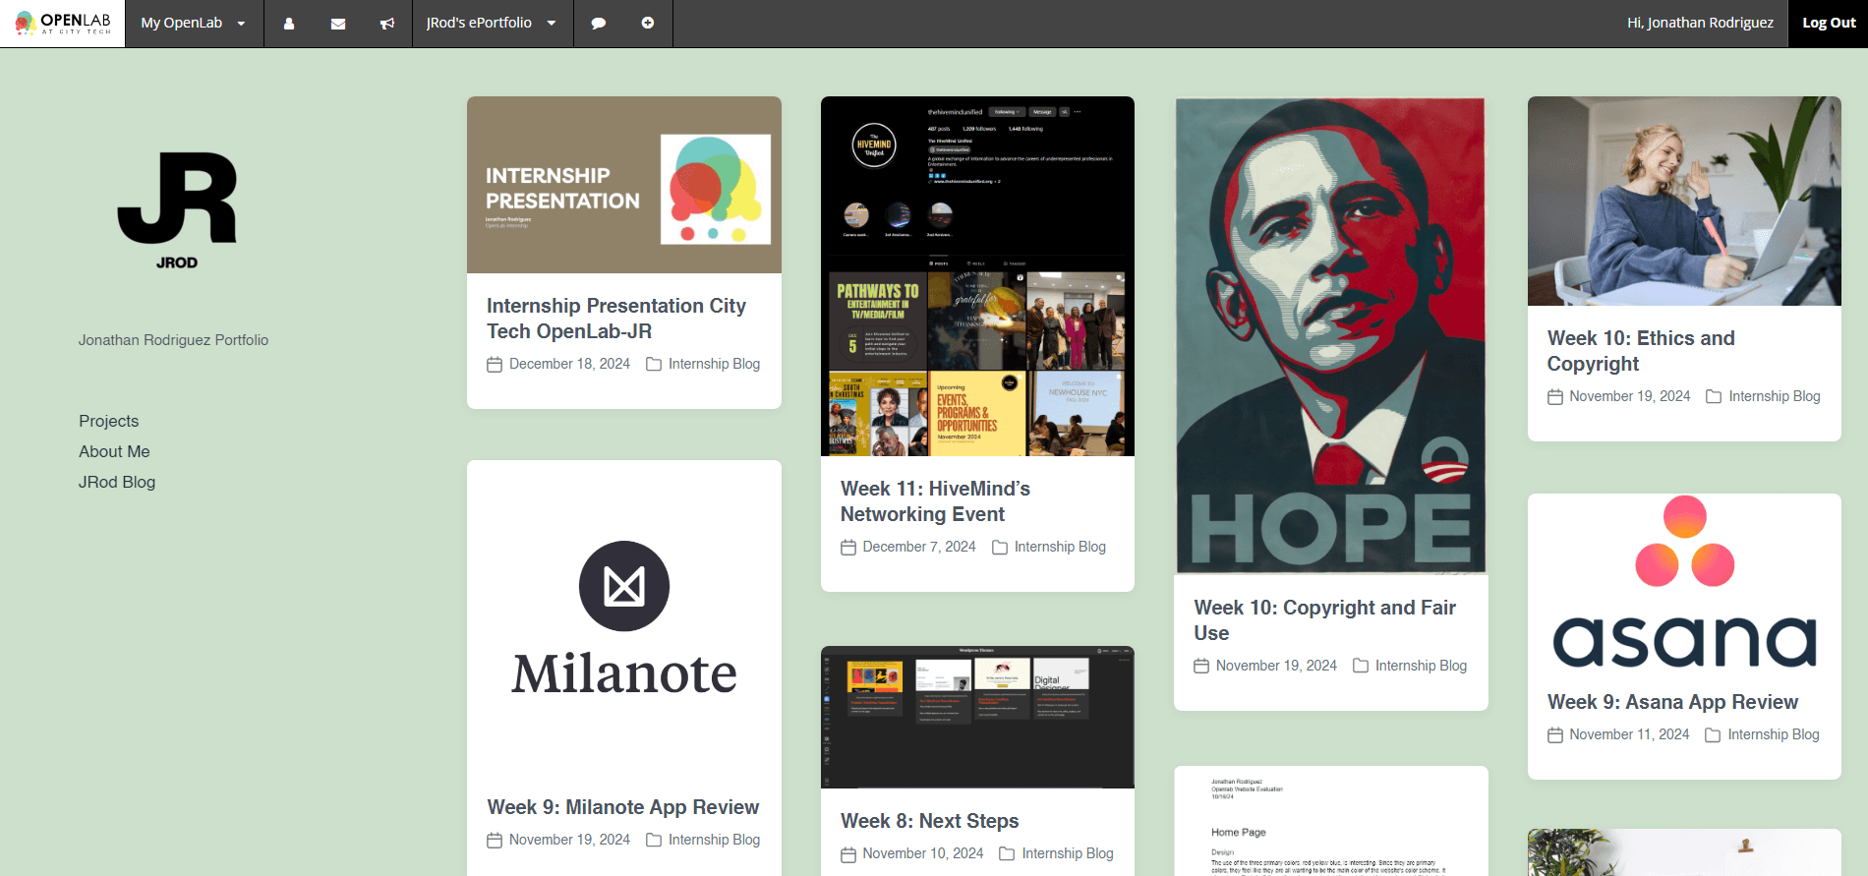Open Internship Blog under Copyright and Fair Use
1868x876 pixels.
tap(1421, 666)
